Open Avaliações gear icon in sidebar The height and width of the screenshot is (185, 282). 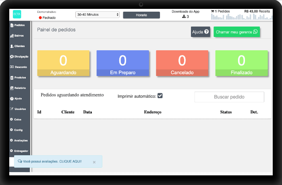[x=12, y=140]
